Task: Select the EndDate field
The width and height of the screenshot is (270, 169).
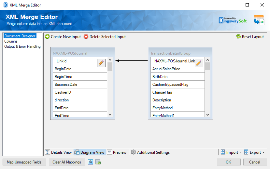Action: 80,108
